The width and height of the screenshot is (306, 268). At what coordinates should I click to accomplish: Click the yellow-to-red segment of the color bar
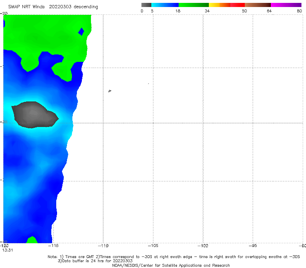coord(227,5)
